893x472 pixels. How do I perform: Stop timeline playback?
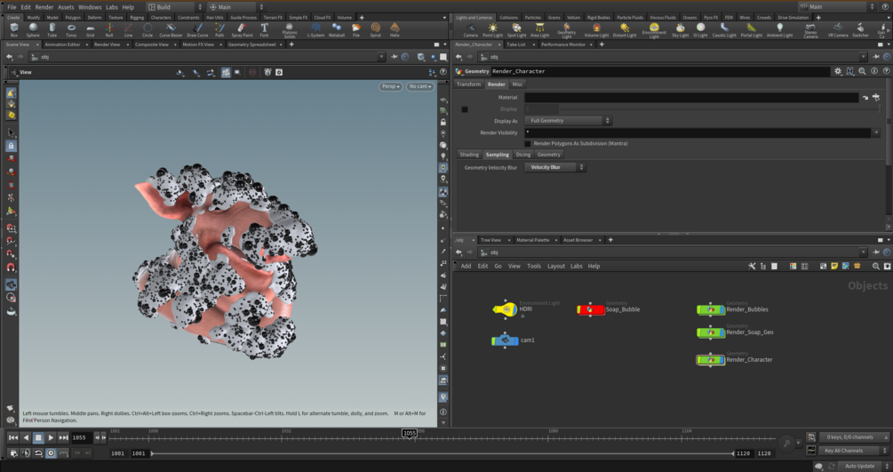(x=38, y=438)
